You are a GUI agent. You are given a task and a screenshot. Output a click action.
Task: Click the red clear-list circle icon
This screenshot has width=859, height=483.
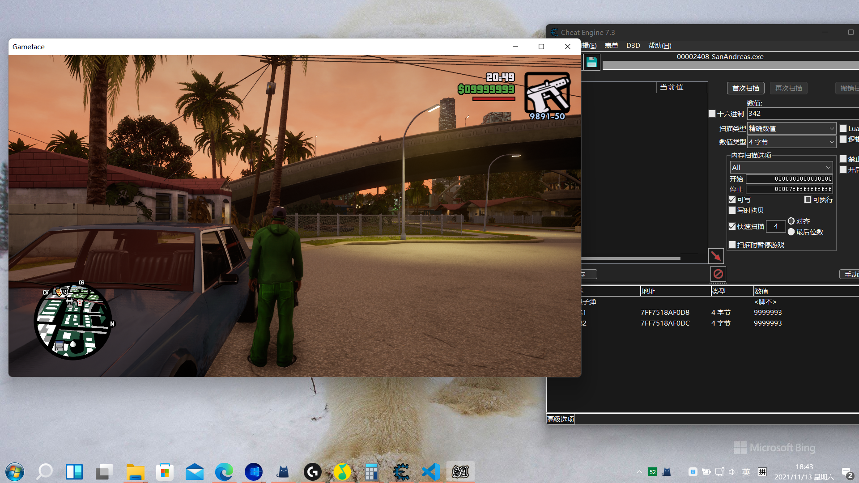[718, 274]
